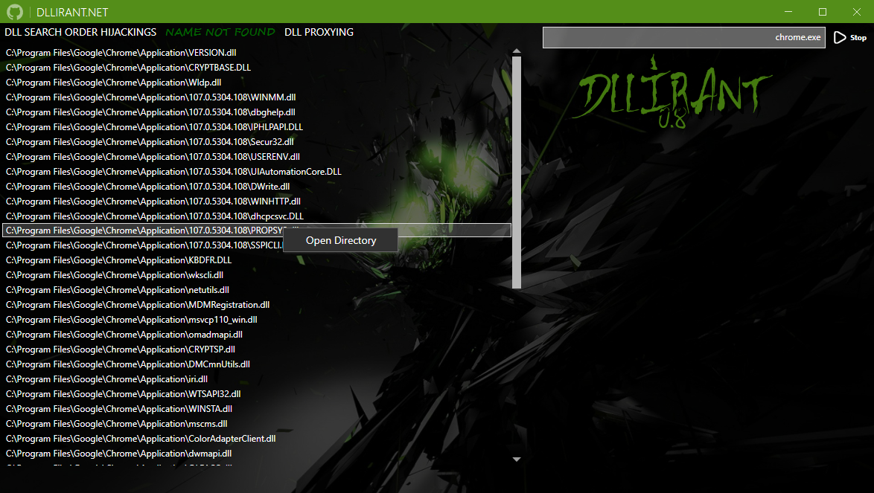
Task: Select the DWrite.dll path row
Action: click(257, 187)
